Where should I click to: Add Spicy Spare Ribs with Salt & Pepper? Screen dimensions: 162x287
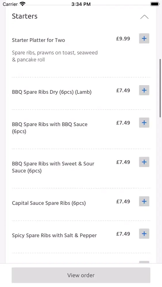[144, 234]
